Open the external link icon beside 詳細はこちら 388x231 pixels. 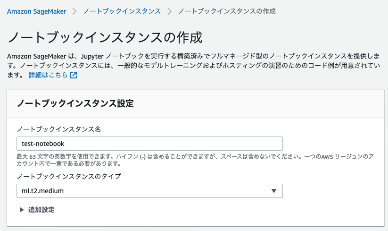pos(74,75)
